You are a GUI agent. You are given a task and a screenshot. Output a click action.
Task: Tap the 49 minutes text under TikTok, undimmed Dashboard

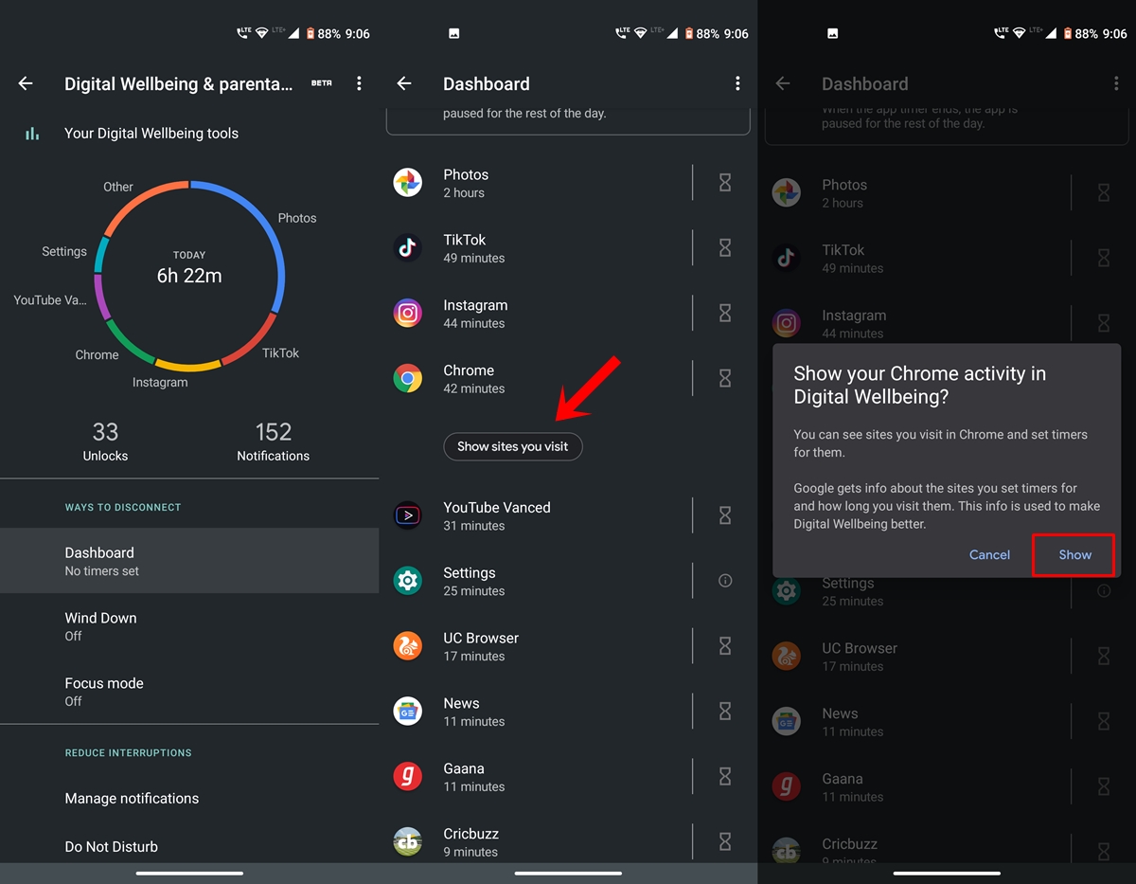tap(474, 259)
